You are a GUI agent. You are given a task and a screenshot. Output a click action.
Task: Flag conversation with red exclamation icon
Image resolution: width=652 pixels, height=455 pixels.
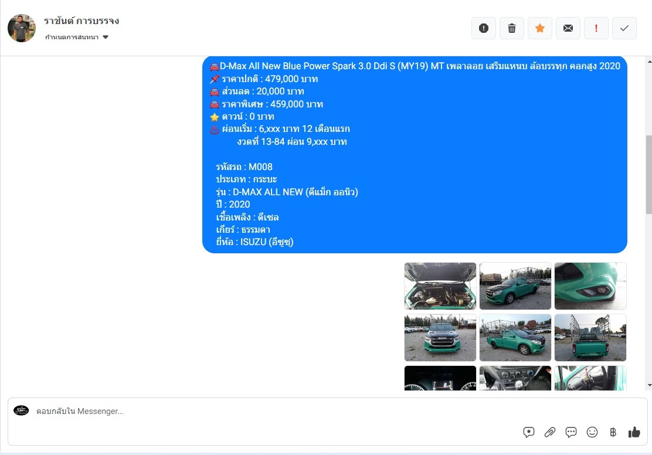pyautogui.click(x=596, y=28)
